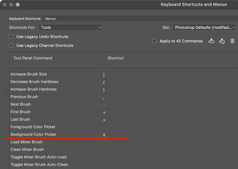Select the Next Brush command row
The image size is (238, 169).
(124, 105)
